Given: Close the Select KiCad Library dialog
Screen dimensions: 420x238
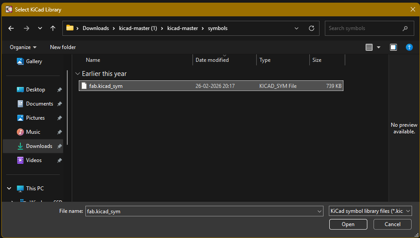Looking at the screenshot, I should pos(413,9).
